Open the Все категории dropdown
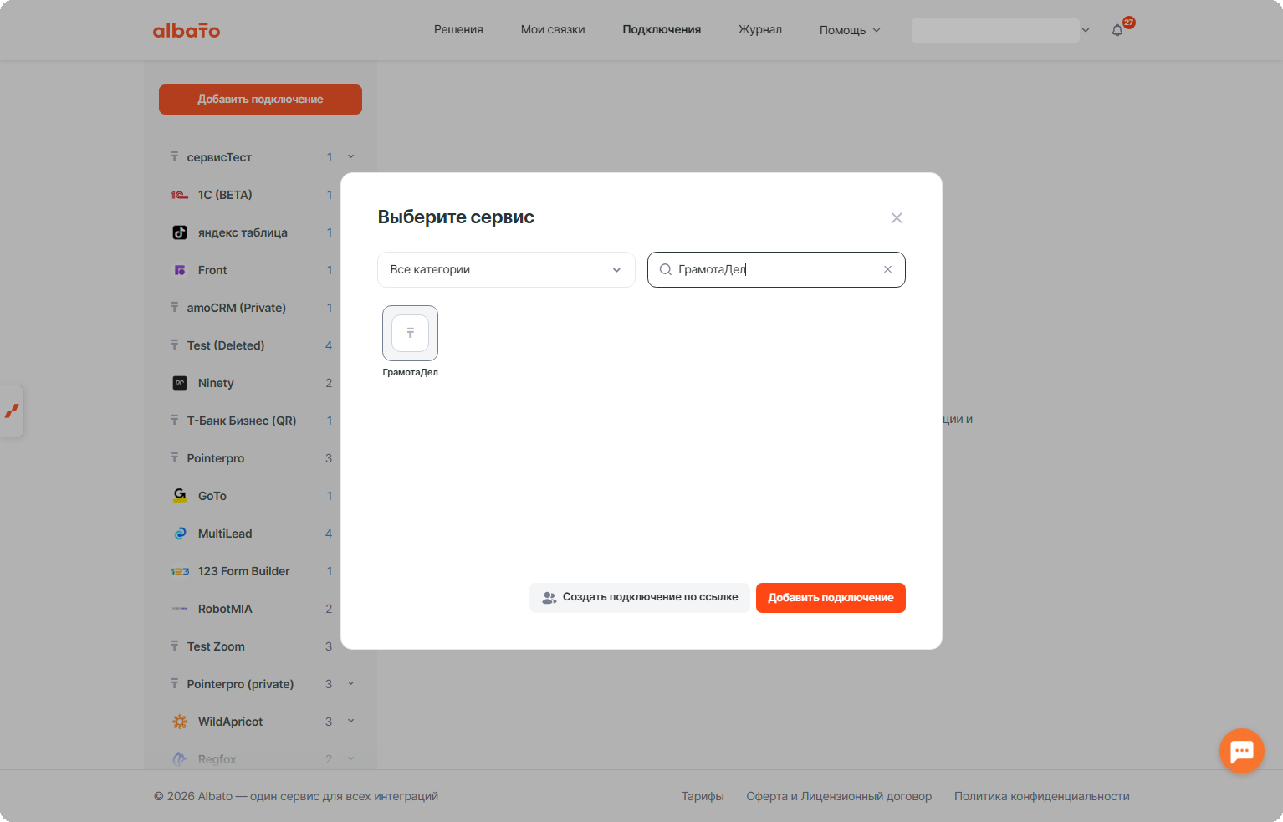 506,269
